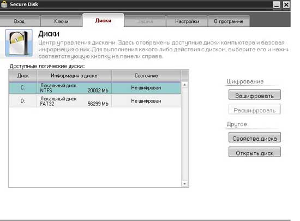Click the FAT32 56299 Mb disk info cell
Image resolution: width=300 pixels, height=221 pixels.
pos(74,101)
